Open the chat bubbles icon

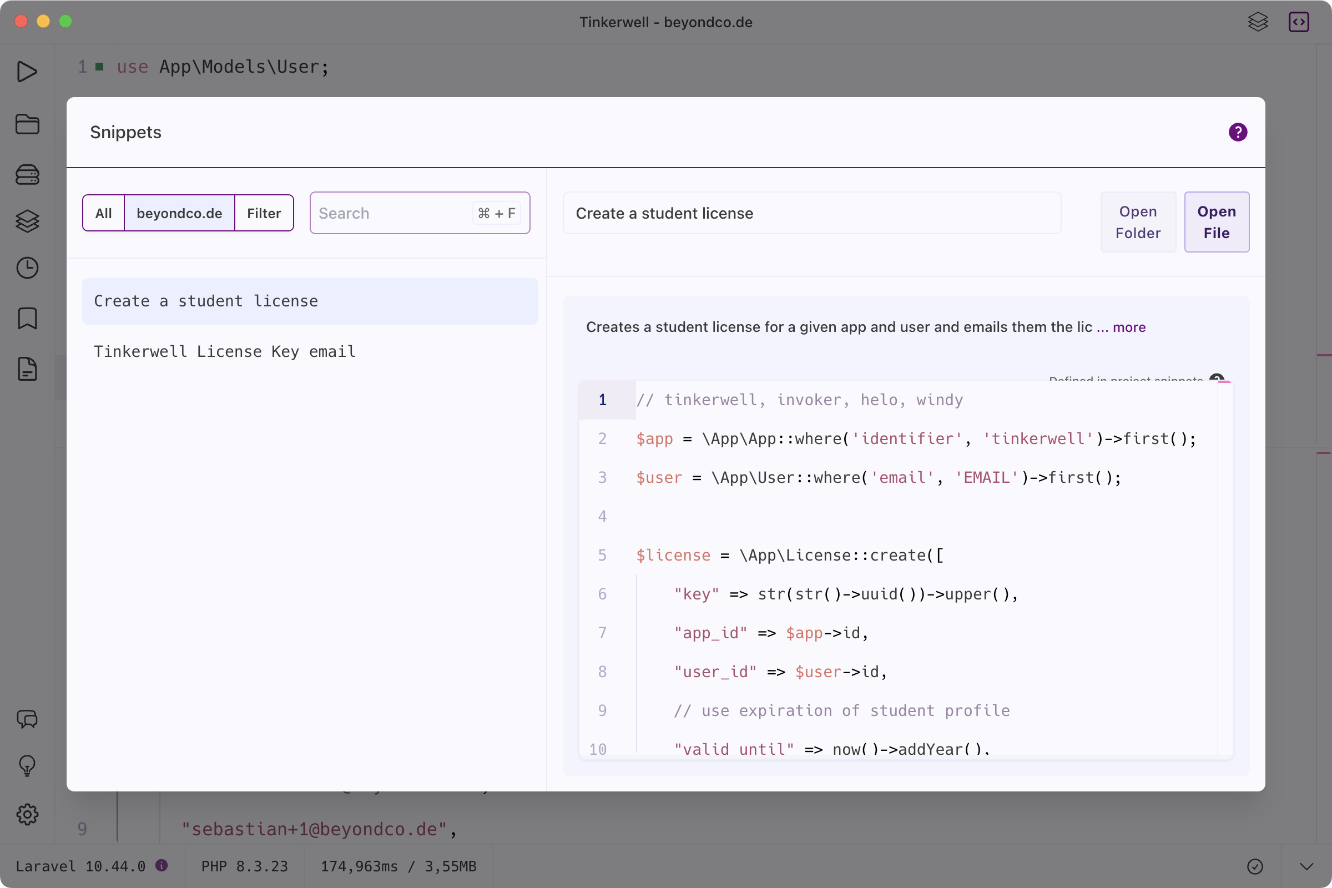point(27,719)
